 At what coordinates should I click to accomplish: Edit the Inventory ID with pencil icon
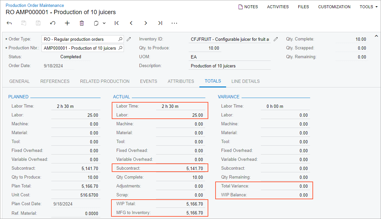(x=276, y=39)
